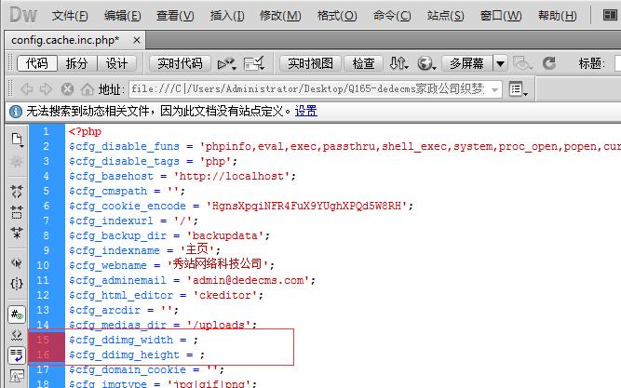Toggle word wrap in the coding toolbar

(x=17, y=355)
